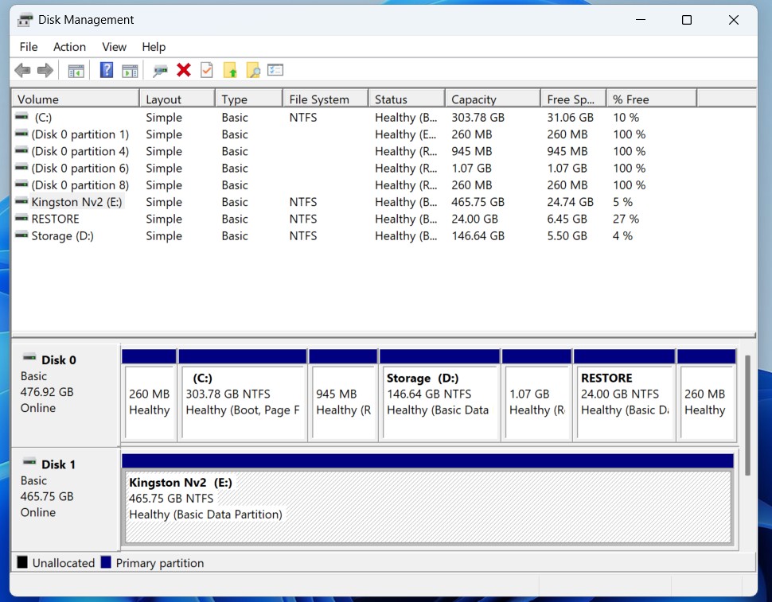Open the File menu
The width and height of the screenshot is (772, 602).
(x=29, y=47)
